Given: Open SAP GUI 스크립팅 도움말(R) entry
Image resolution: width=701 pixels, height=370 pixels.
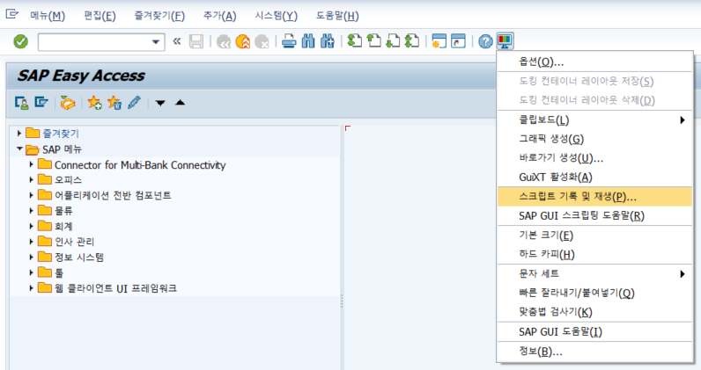Looking at the screenshot, I should 594,215.
